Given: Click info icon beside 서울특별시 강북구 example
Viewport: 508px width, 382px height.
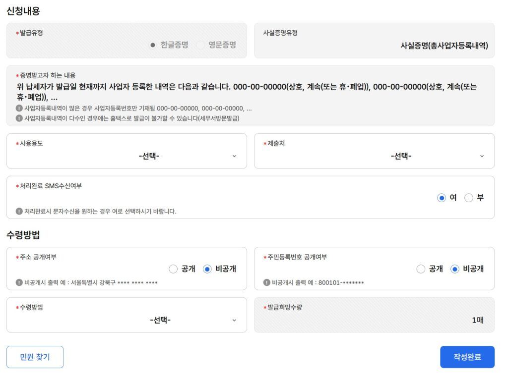Looking at the screenshot, I should tap(19, 282).
